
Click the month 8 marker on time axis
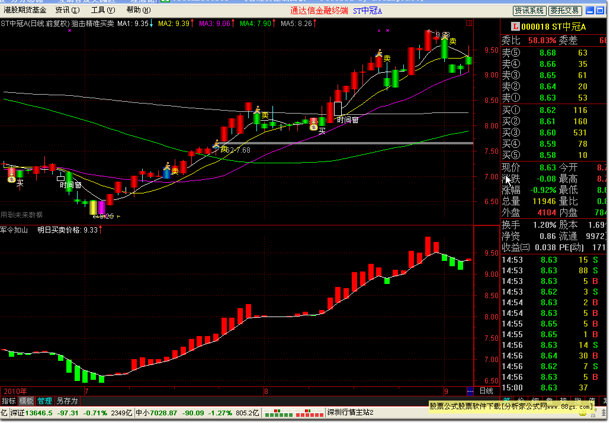click(x=266, y=392)
